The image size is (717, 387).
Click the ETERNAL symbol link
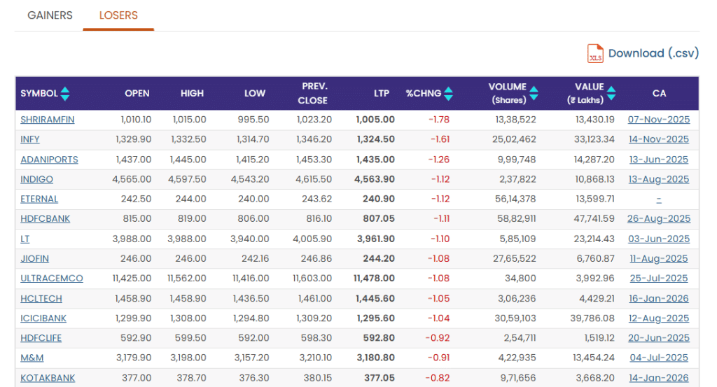[39, 199]
